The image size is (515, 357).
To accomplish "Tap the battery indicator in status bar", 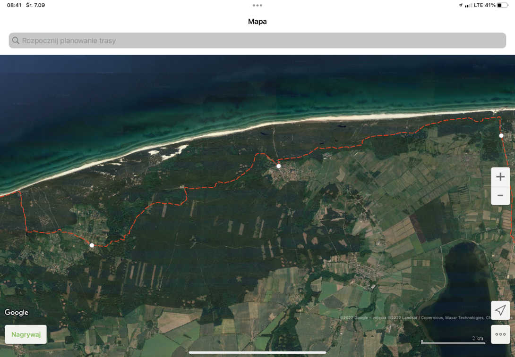I will 502,5.
